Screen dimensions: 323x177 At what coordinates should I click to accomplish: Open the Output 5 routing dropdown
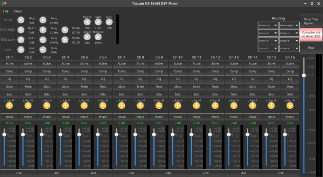(x=268, y=41)
